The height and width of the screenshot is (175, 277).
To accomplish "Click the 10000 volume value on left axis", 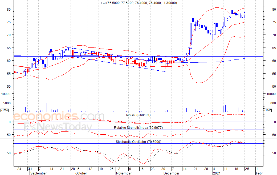I will [x=6, y=94].
